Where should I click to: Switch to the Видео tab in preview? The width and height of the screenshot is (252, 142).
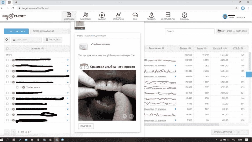tap(79, 36)
